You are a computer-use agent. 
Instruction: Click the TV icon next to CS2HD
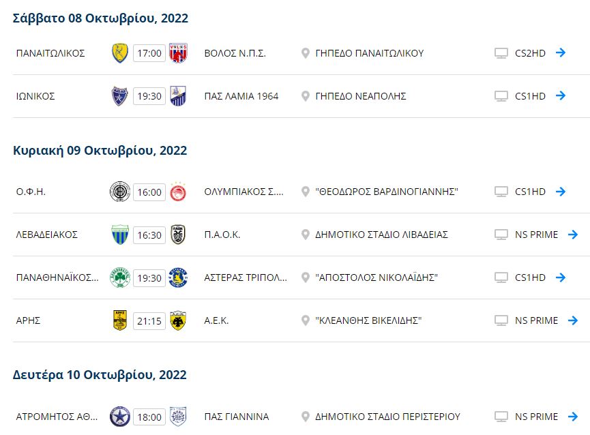point(501,53)
